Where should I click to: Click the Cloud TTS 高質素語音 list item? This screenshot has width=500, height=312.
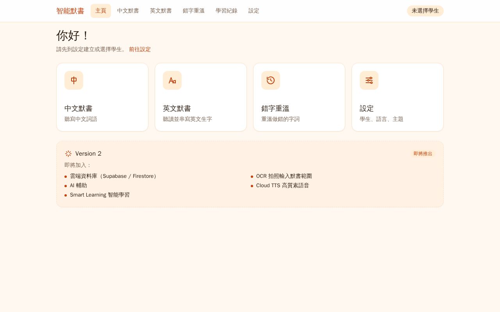coord(283,186)
